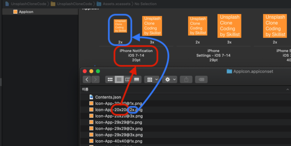Switch Finder to list view
The width and height of the screenshot is (291, 146).
pyautogui.click(x=119, y=80)
